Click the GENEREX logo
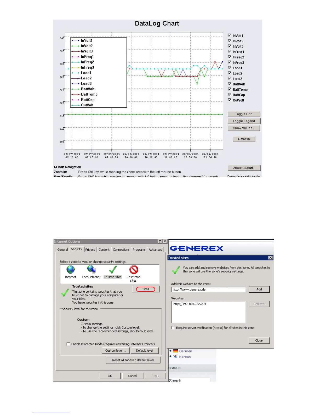This screenshot has height=415, width=320. 196,248
